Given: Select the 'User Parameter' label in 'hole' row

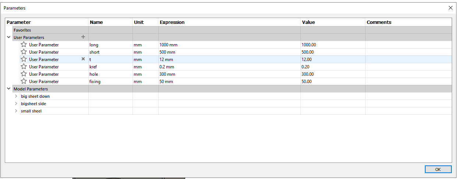Looking at the screenshot, I should (44, 74).
